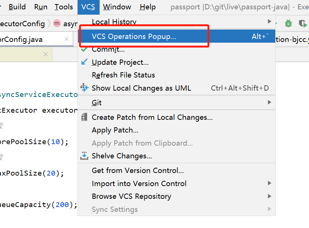This screenshot has height=228, width=309.
Task: Expand Browse VCS Repository submenu
Action: [269, 196]
